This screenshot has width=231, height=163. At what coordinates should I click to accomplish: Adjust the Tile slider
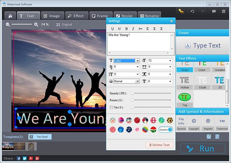coord(151,107)
